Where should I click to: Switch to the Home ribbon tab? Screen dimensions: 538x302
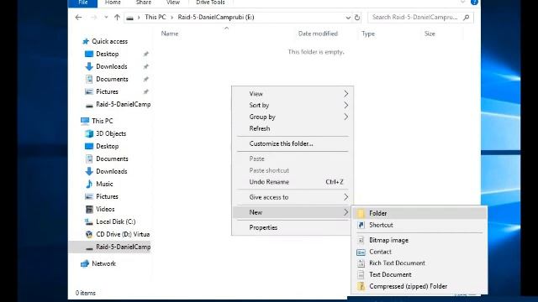click(113, 3)
